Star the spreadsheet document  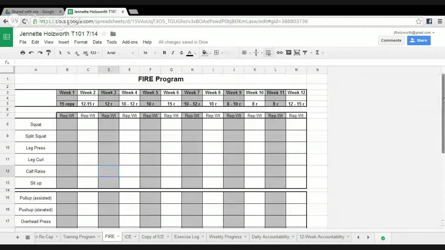[x=104, y=34]
